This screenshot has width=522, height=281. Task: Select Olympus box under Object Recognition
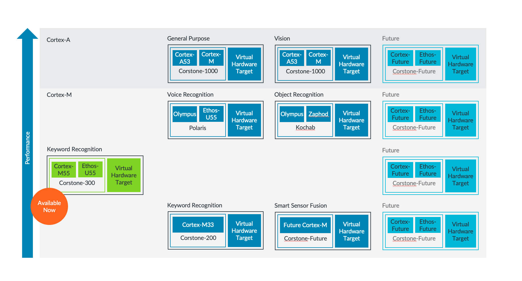[x=292, y=114]
